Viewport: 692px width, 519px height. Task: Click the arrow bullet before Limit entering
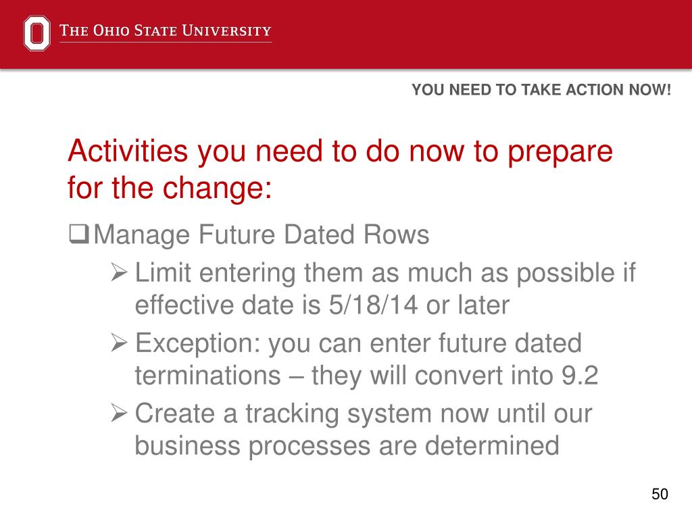119,272
